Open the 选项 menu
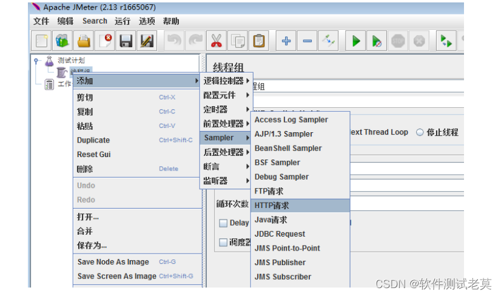 pyautogui.click(x=147, y=21)
